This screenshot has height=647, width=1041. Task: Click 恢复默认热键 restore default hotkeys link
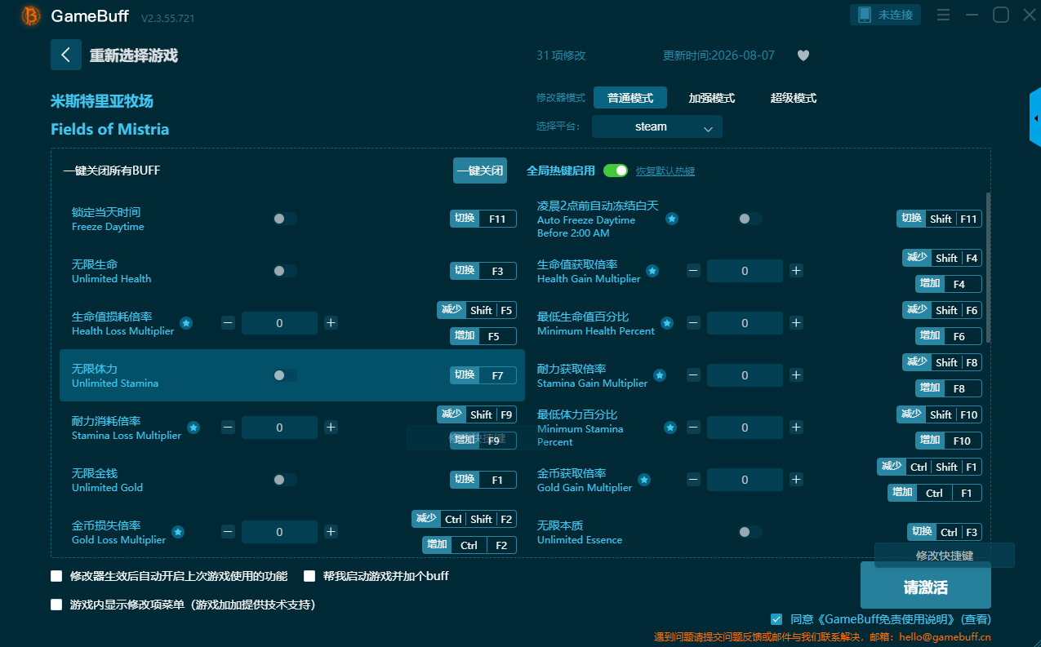click(x=665, y=171)
